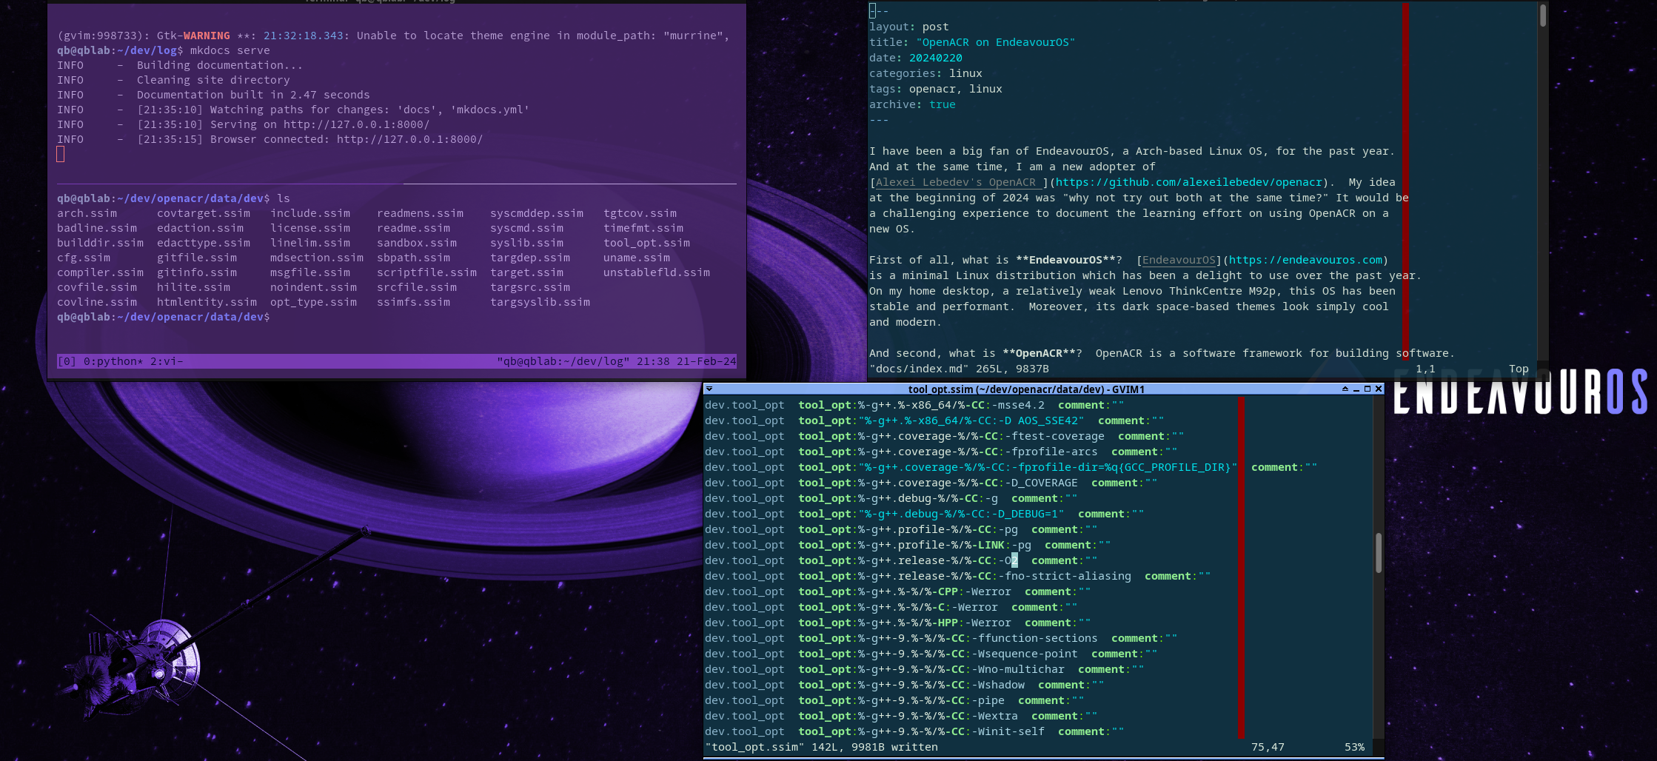Click compiler.ssim in the terminal listing
The image size is (1657, 761).
pyautogui.click(x=100, y=272)
